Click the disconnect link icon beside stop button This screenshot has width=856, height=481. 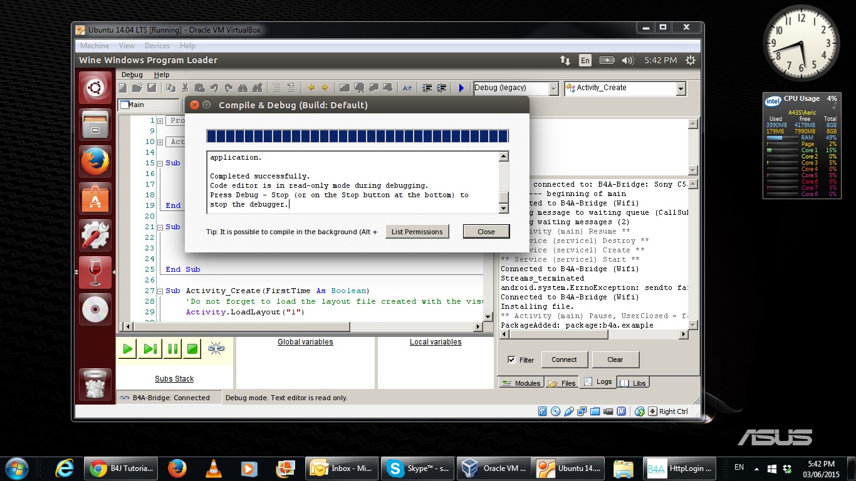(x=216, y=349)
